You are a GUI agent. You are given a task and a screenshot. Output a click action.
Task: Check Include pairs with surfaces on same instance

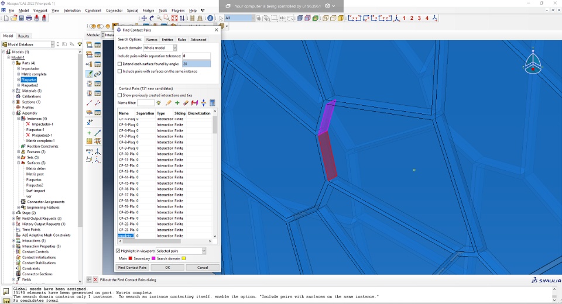pyautogui.click(x=120, y=71)
